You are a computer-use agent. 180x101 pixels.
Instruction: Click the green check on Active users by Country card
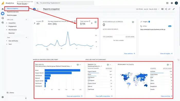click(x=168, y=65)
